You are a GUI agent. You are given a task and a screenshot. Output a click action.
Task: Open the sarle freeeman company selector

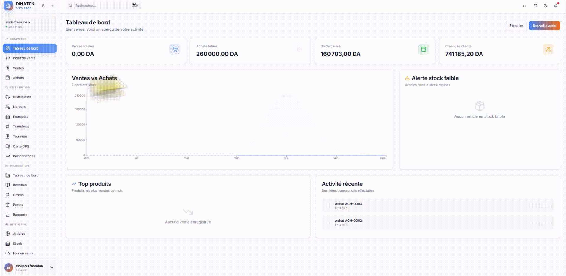pos(30,24)
